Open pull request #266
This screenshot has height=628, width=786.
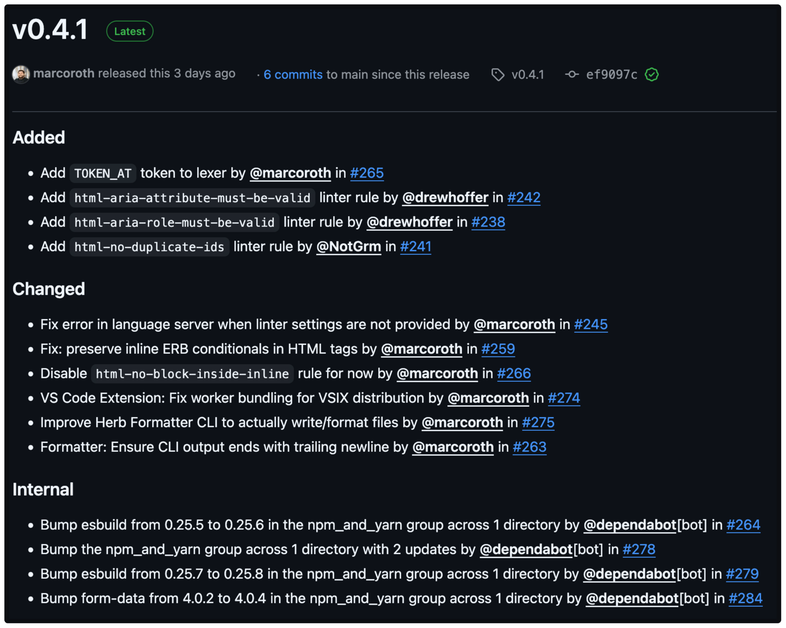point(514,374)
